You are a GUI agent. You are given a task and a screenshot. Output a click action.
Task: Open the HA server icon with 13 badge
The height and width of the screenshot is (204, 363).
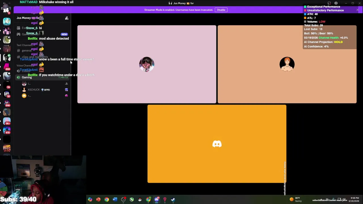pyautogui.click(x=7, y=94)
